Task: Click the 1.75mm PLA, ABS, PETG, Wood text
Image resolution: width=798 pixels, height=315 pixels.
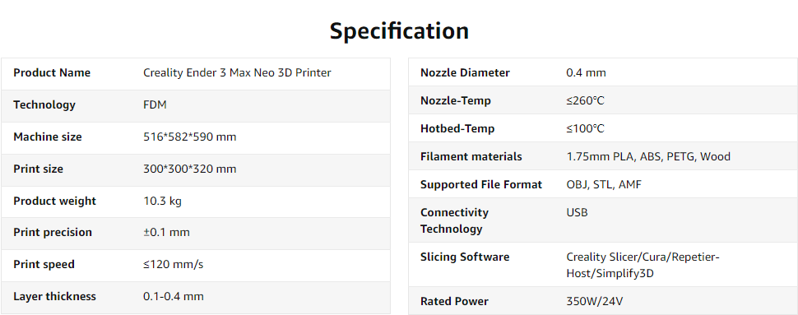Action: [x=648, y=157]
